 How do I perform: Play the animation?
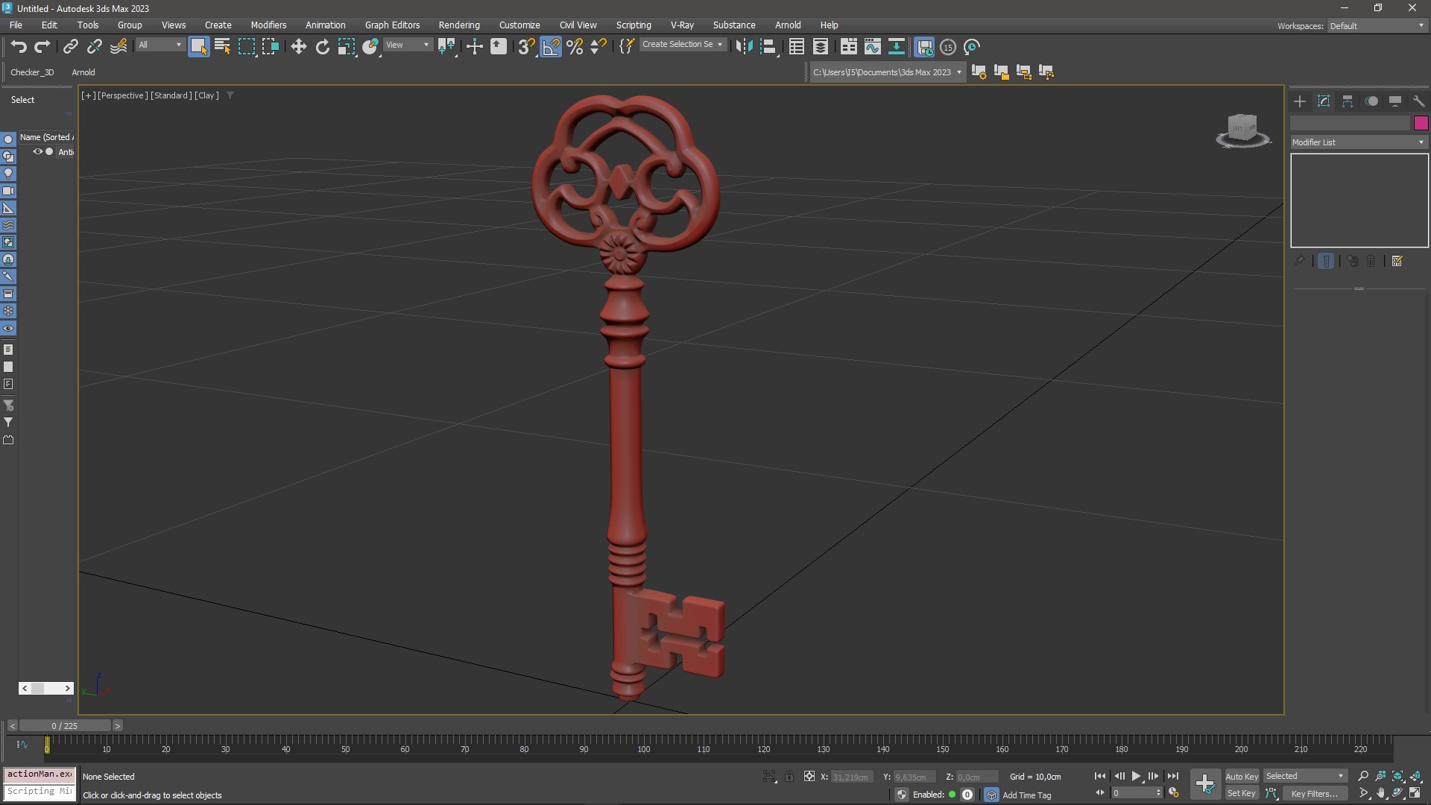tap(1136, 777)
